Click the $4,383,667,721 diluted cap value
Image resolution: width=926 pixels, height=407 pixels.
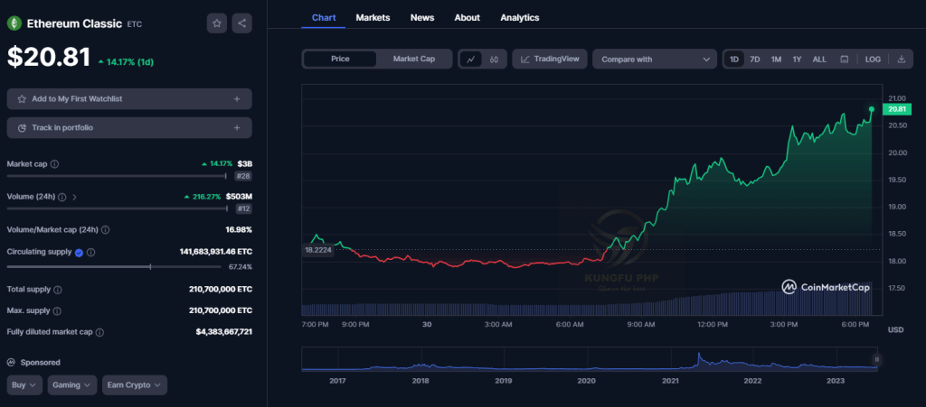point(224,331)
